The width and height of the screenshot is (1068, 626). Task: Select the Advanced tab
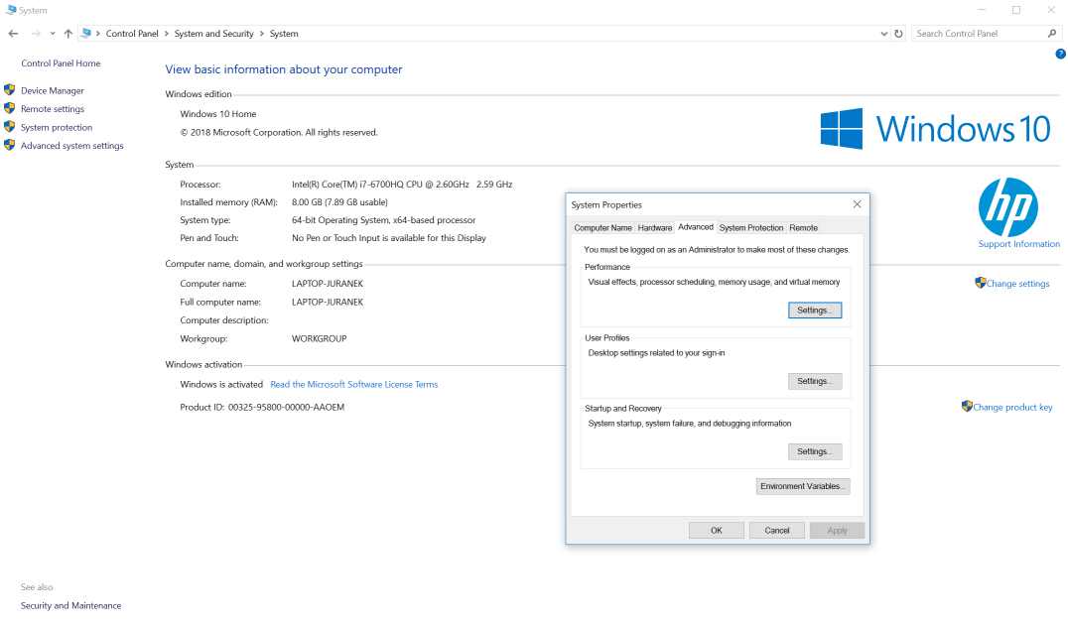[x=696, y=227]
